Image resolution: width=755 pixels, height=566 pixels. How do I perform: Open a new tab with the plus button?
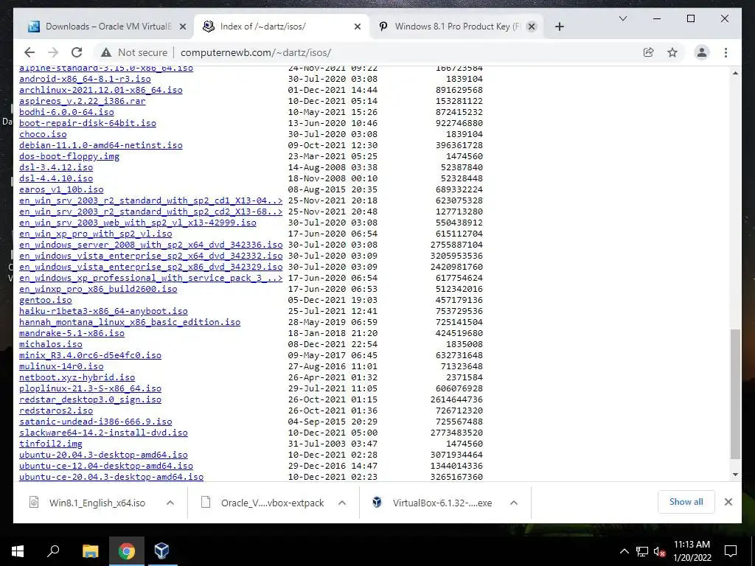click(x=560, y=27)
